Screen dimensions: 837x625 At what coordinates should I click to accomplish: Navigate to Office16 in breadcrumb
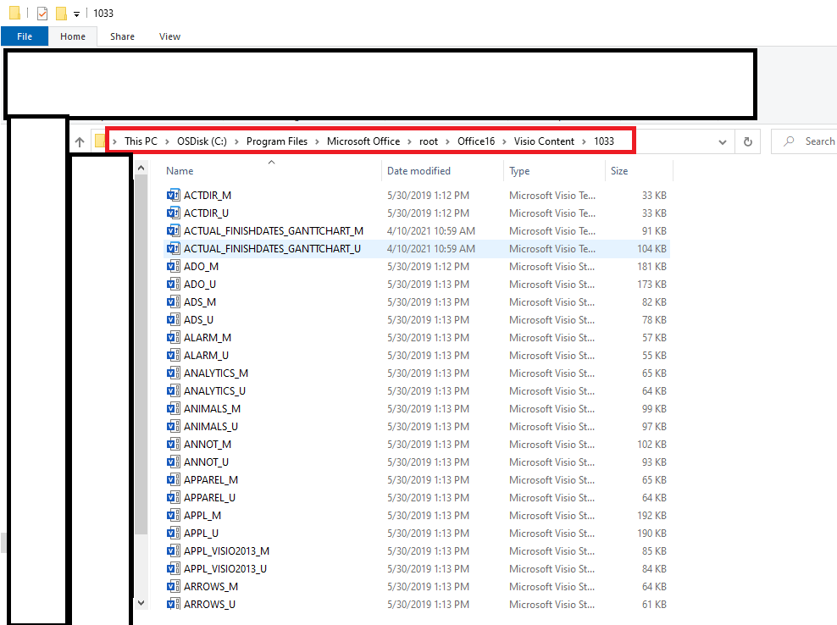click(x=475, y=141)
